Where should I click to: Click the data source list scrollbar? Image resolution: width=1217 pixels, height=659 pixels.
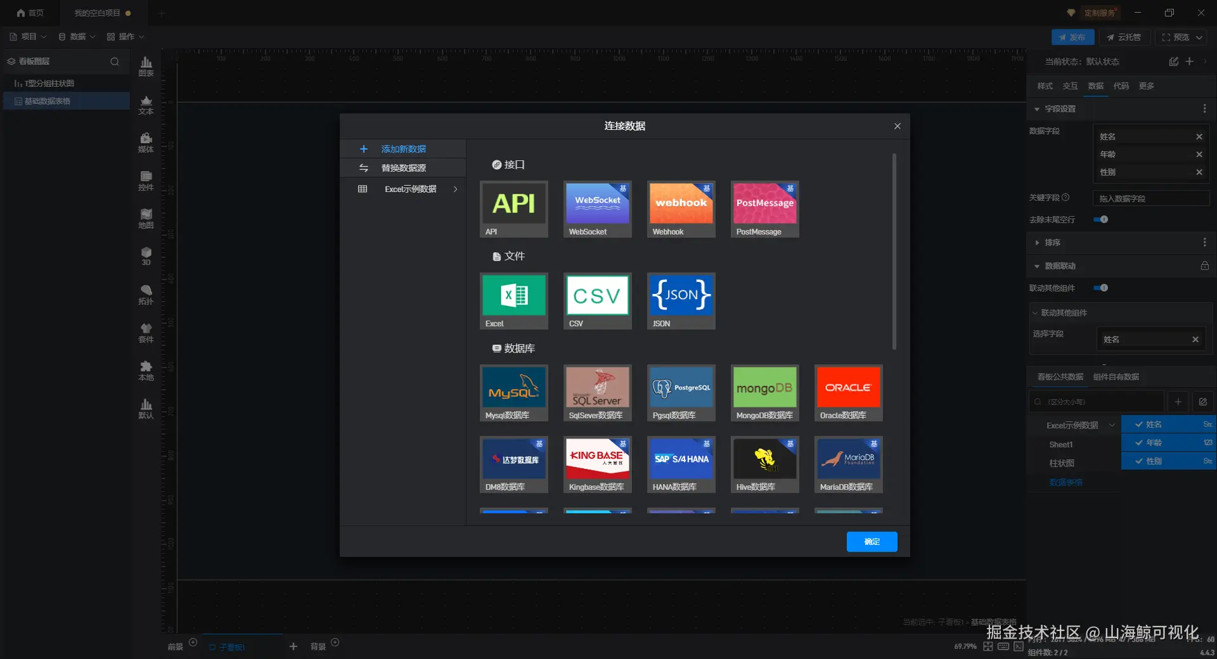[894, 251]
